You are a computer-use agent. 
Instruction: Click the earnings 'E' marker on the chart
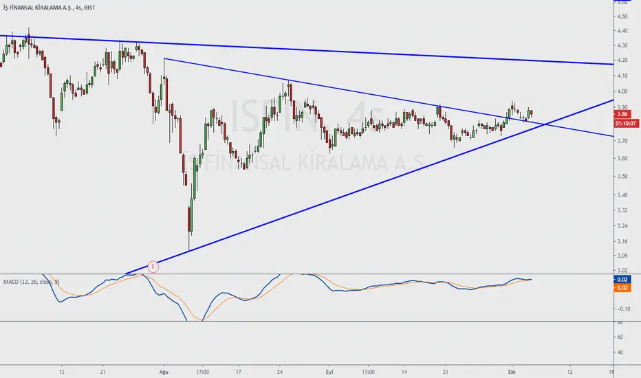(153, 267)
